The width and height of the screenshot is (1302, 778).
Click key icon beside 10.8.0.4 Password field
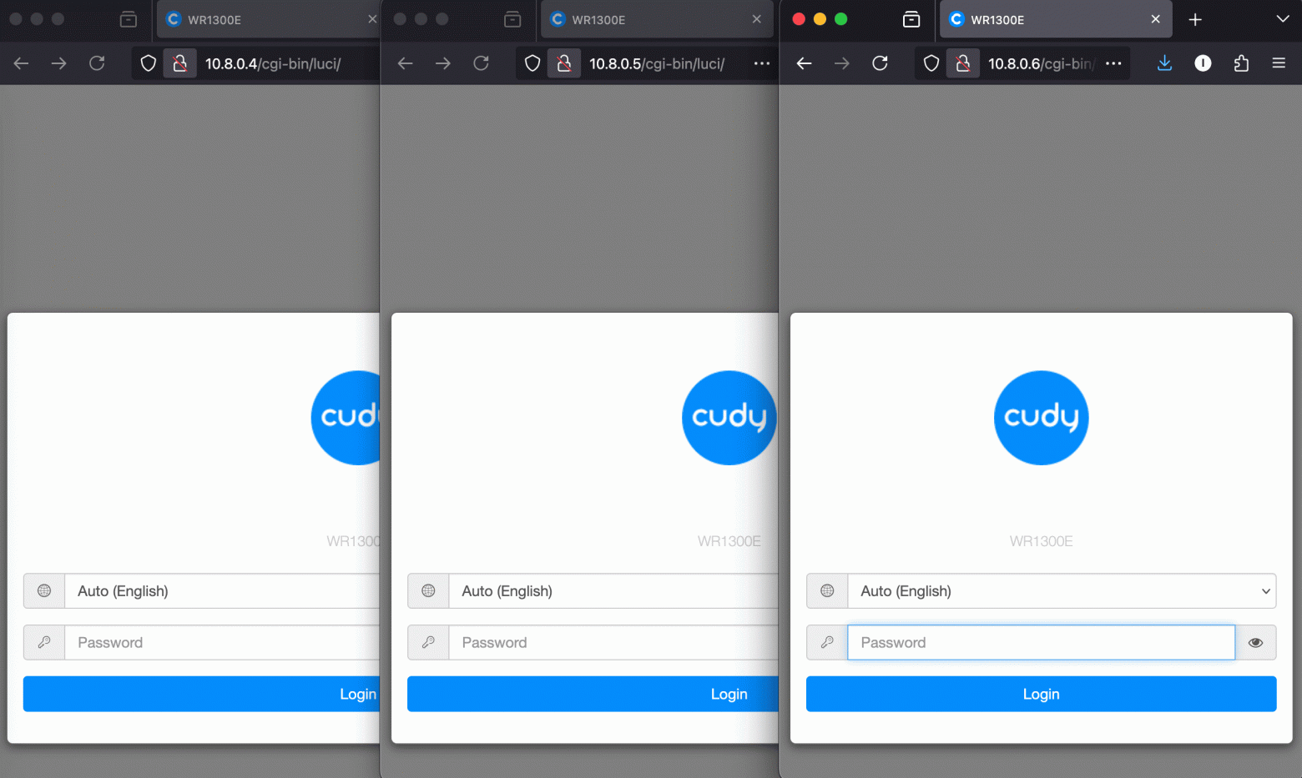click(44, 643)
